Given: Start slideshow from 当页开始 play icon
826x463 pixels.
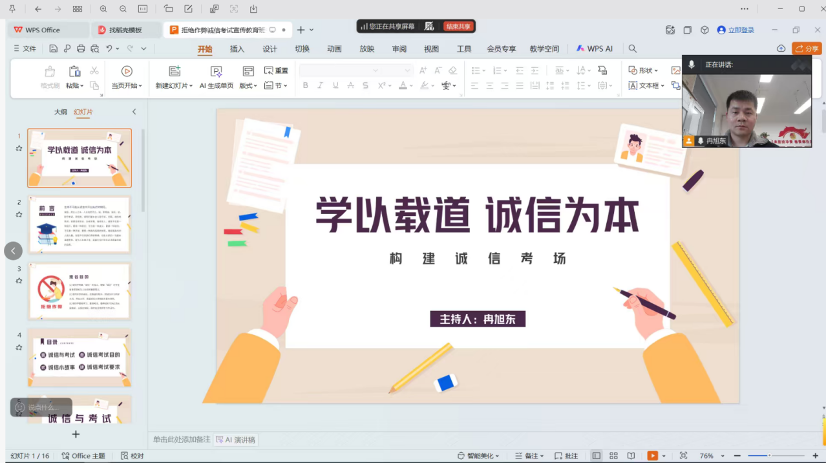Looking at the screenshot, I should coord(127,71).
